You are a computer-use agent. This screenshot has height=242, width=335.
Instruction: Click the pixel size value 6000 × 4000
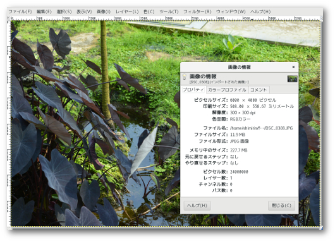(x=253, y=100)
